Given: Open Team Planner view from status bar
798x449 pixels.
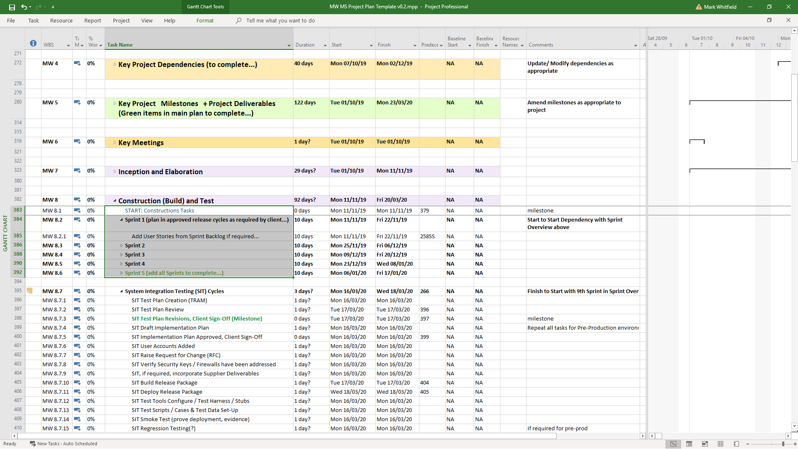Looking at the screenshot, I should [704, 444].
